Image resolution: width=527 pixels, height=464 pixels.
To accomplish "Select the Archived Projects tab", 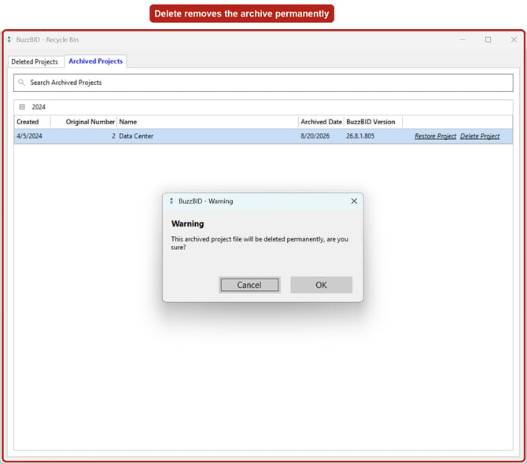I will click(x=95, y=61).
